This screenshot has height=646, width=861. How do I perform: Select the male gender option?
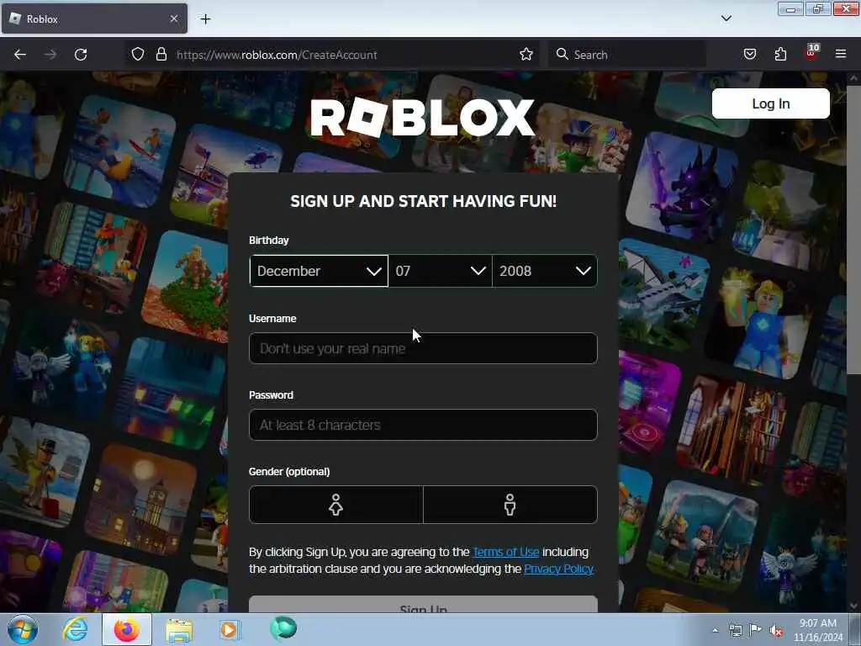pos(510,505)
